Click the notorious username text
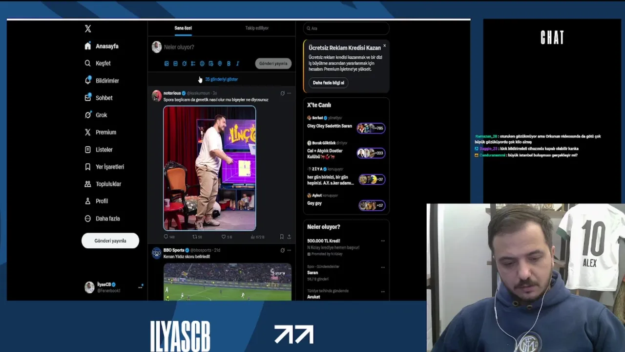This screenshot has width=625, height=352. [172, 93]
